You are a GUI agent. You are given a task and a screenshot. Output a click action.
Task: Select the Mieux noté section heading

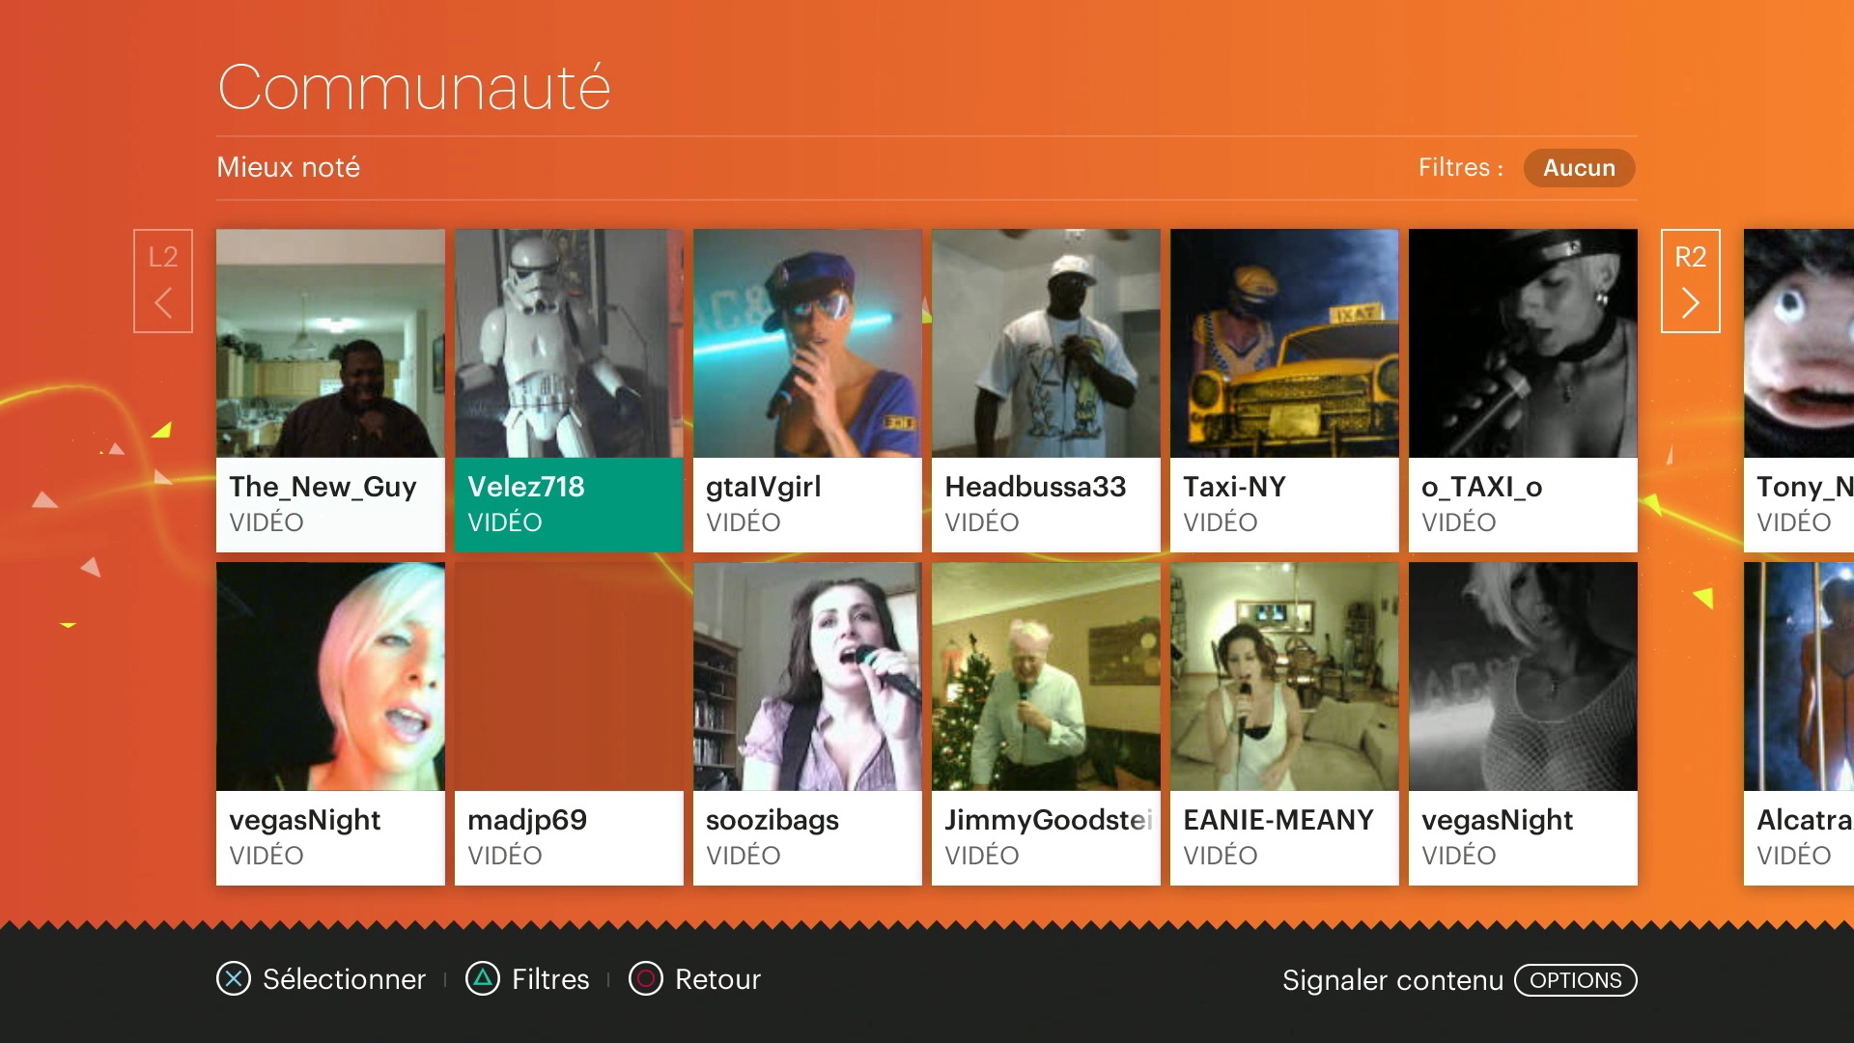point(288,167)
